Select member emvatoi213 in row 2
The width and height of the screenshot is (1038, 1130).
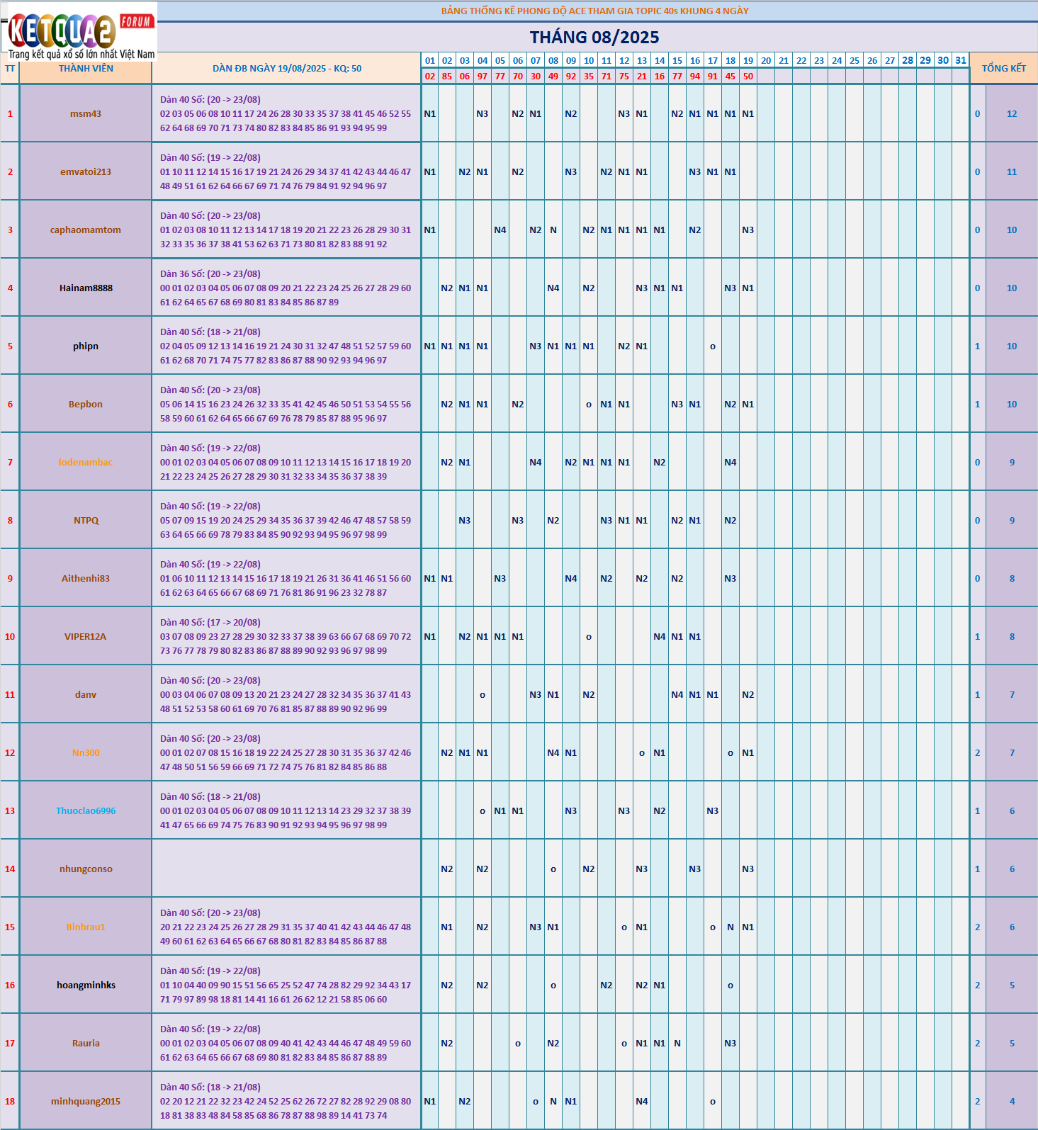coord(86,172)
